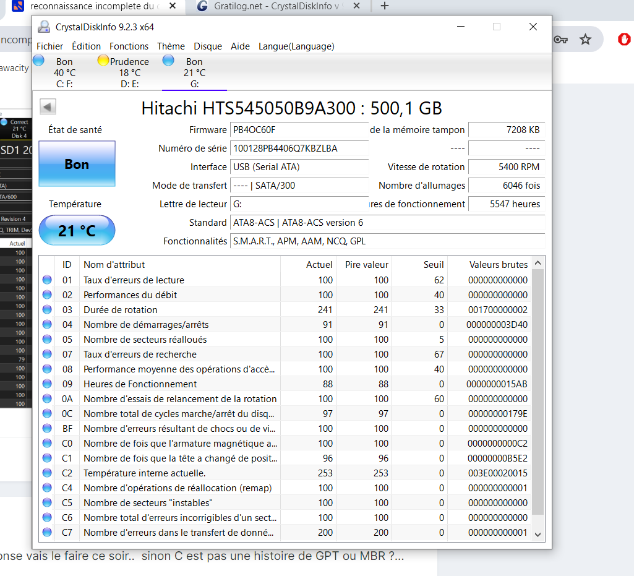Click status icon for attribute 04
Image resolution: width=634 pixels, height=576 pixels.
point(47,324)
